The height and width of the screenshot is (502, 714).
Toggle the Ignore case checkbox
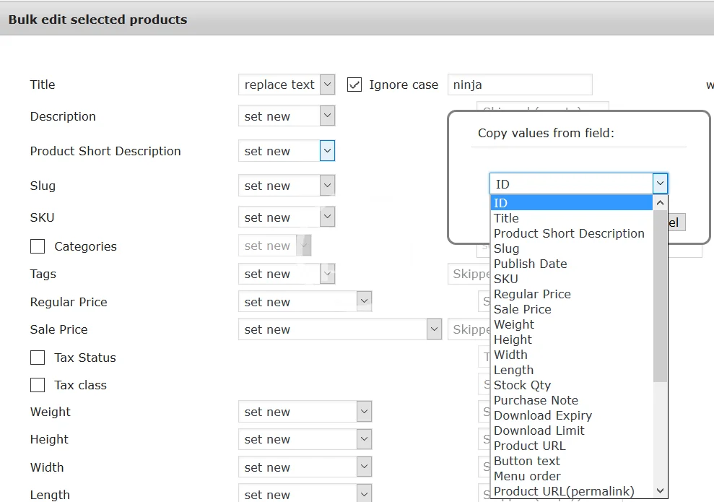(354, 85)
